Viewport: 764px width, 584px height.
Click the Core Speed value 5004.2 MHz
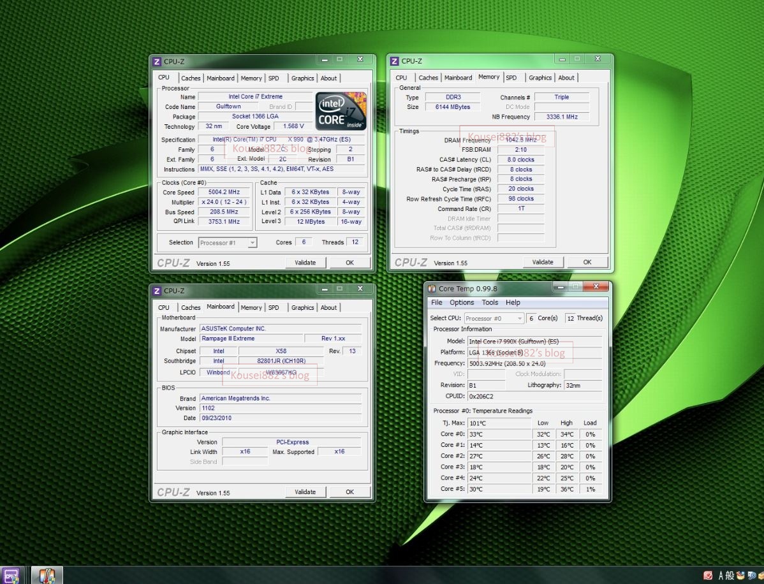(x=224, y=192)
